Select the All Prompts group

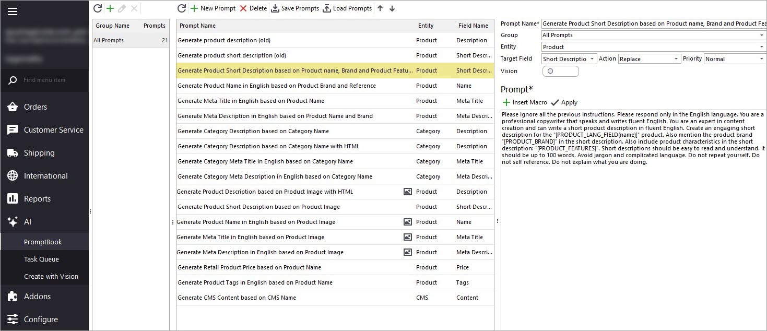(131, 40)
